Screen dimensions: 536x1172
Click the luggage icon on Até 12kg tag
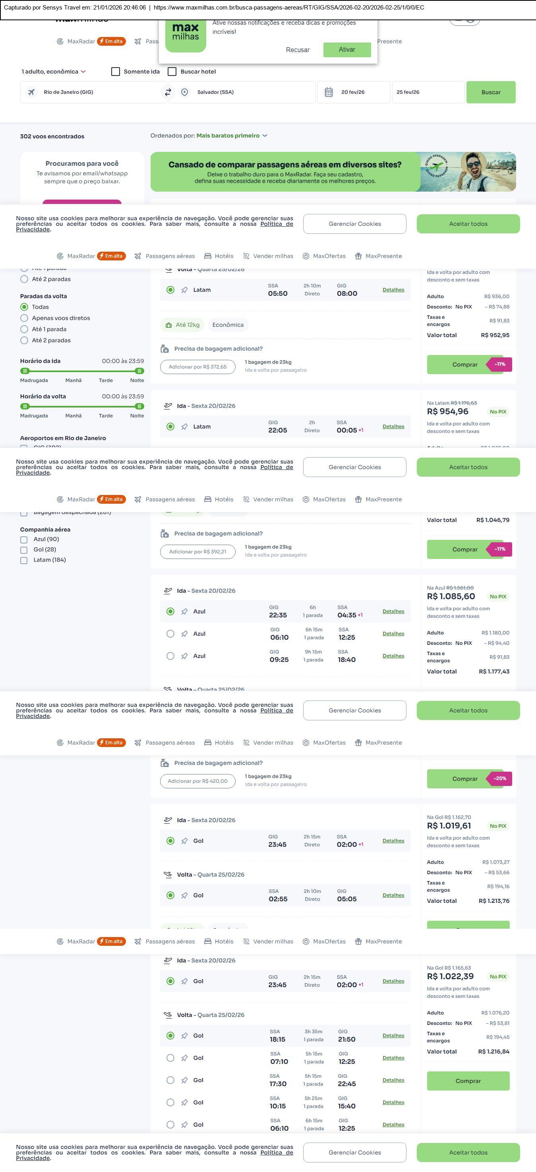click(x=168, y=325)
